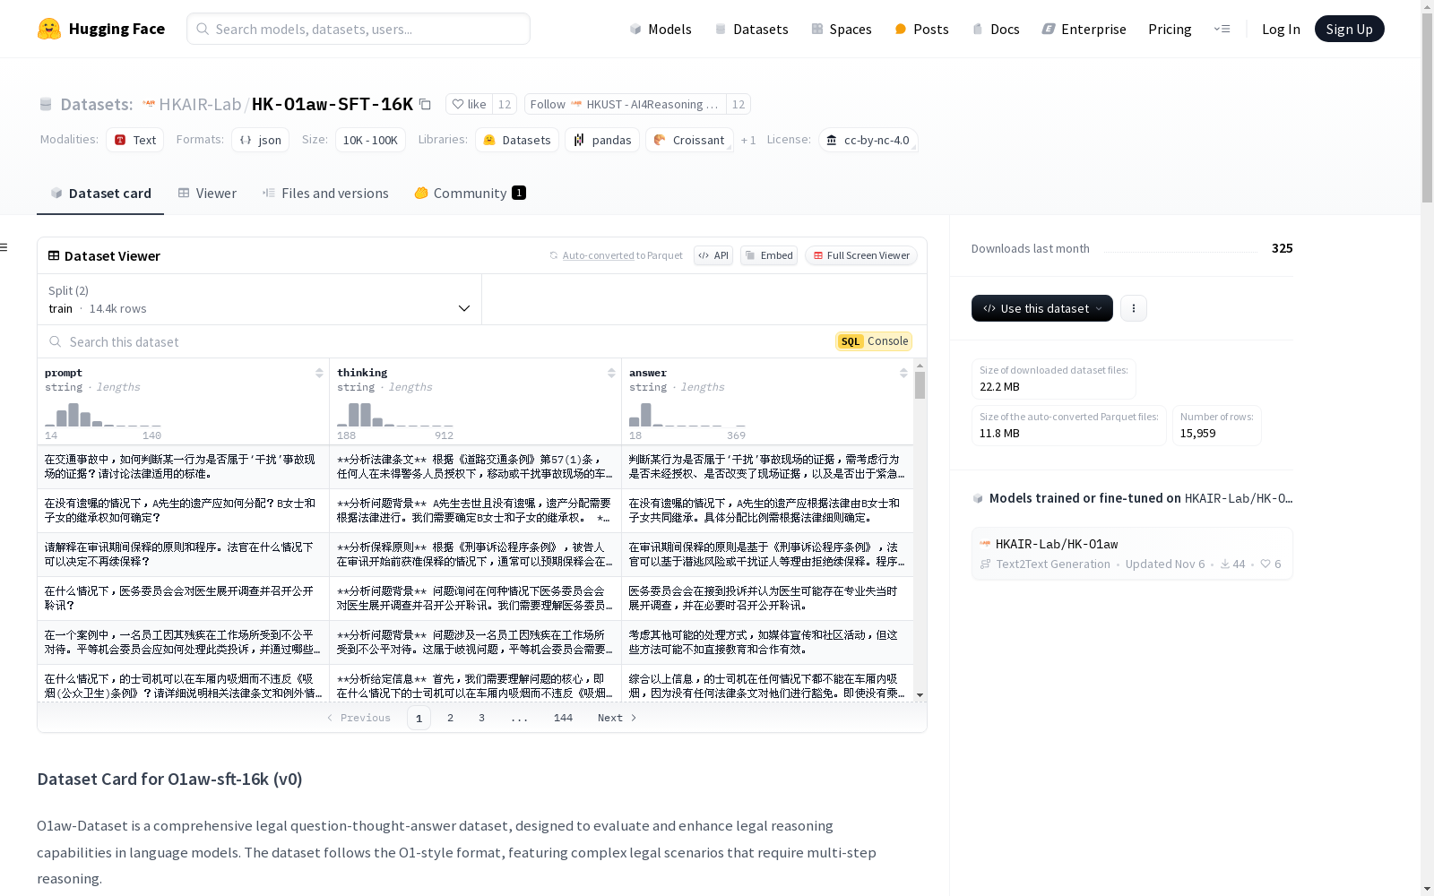The height and width of the screenshot is (896, 1434).
Task: Switch to the Files and versions tab
Action: coord(325,193)
